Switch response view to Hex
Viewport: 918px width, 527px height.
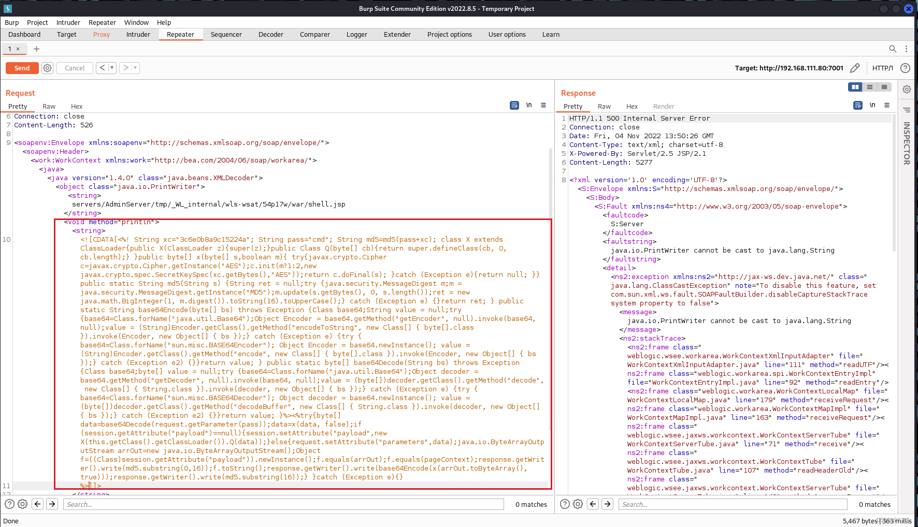tap(632, 106)
